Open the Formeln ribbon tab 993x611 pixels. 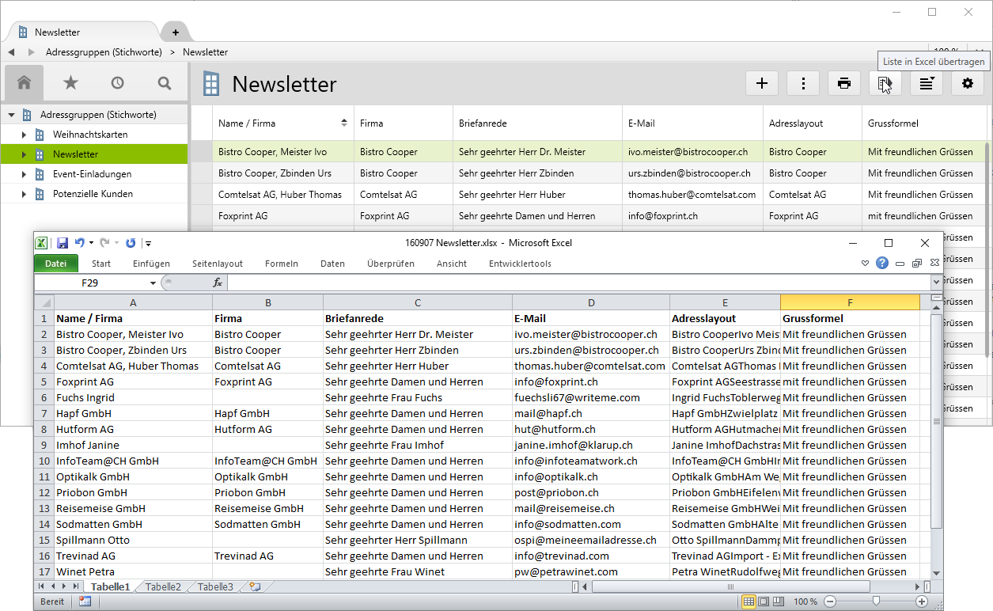[x=281, y=264]
